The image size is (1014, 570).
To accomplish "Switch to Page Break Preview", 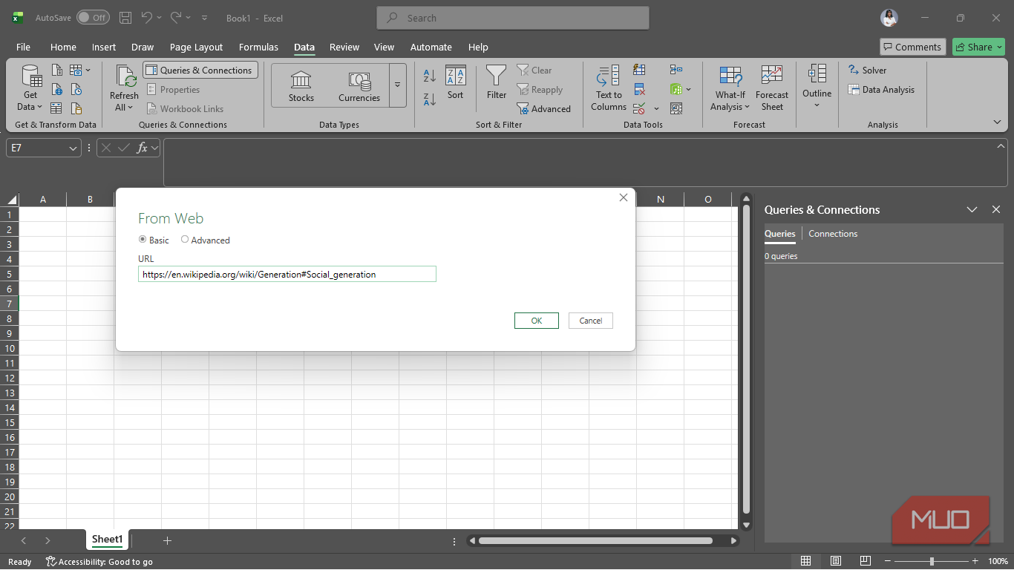I will coord(865,561).
